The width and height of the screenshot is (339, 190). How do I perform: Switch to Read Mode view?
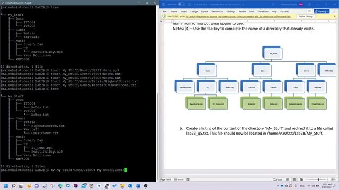click(287, 179)
